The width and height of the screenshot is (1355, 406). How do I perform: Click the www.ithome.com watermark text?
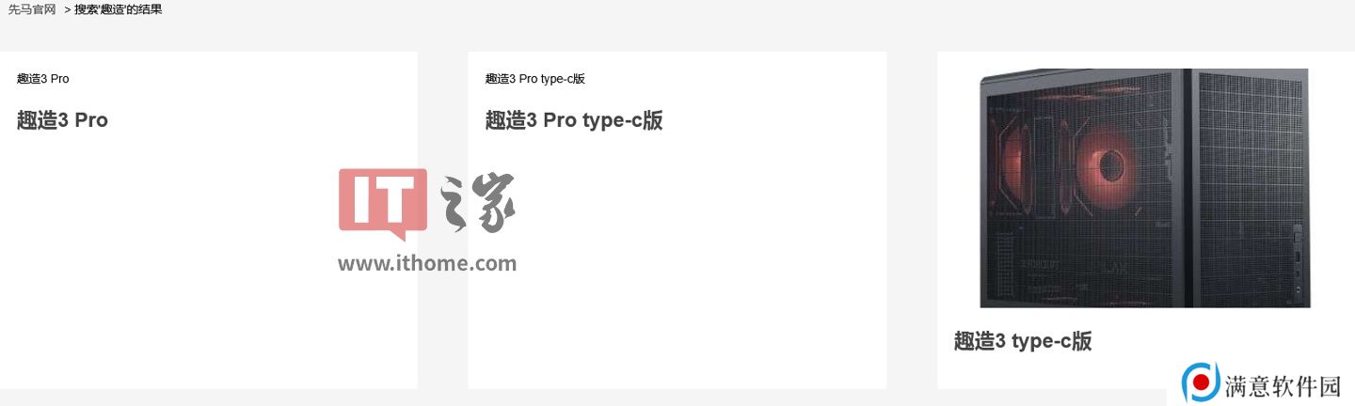427,263
